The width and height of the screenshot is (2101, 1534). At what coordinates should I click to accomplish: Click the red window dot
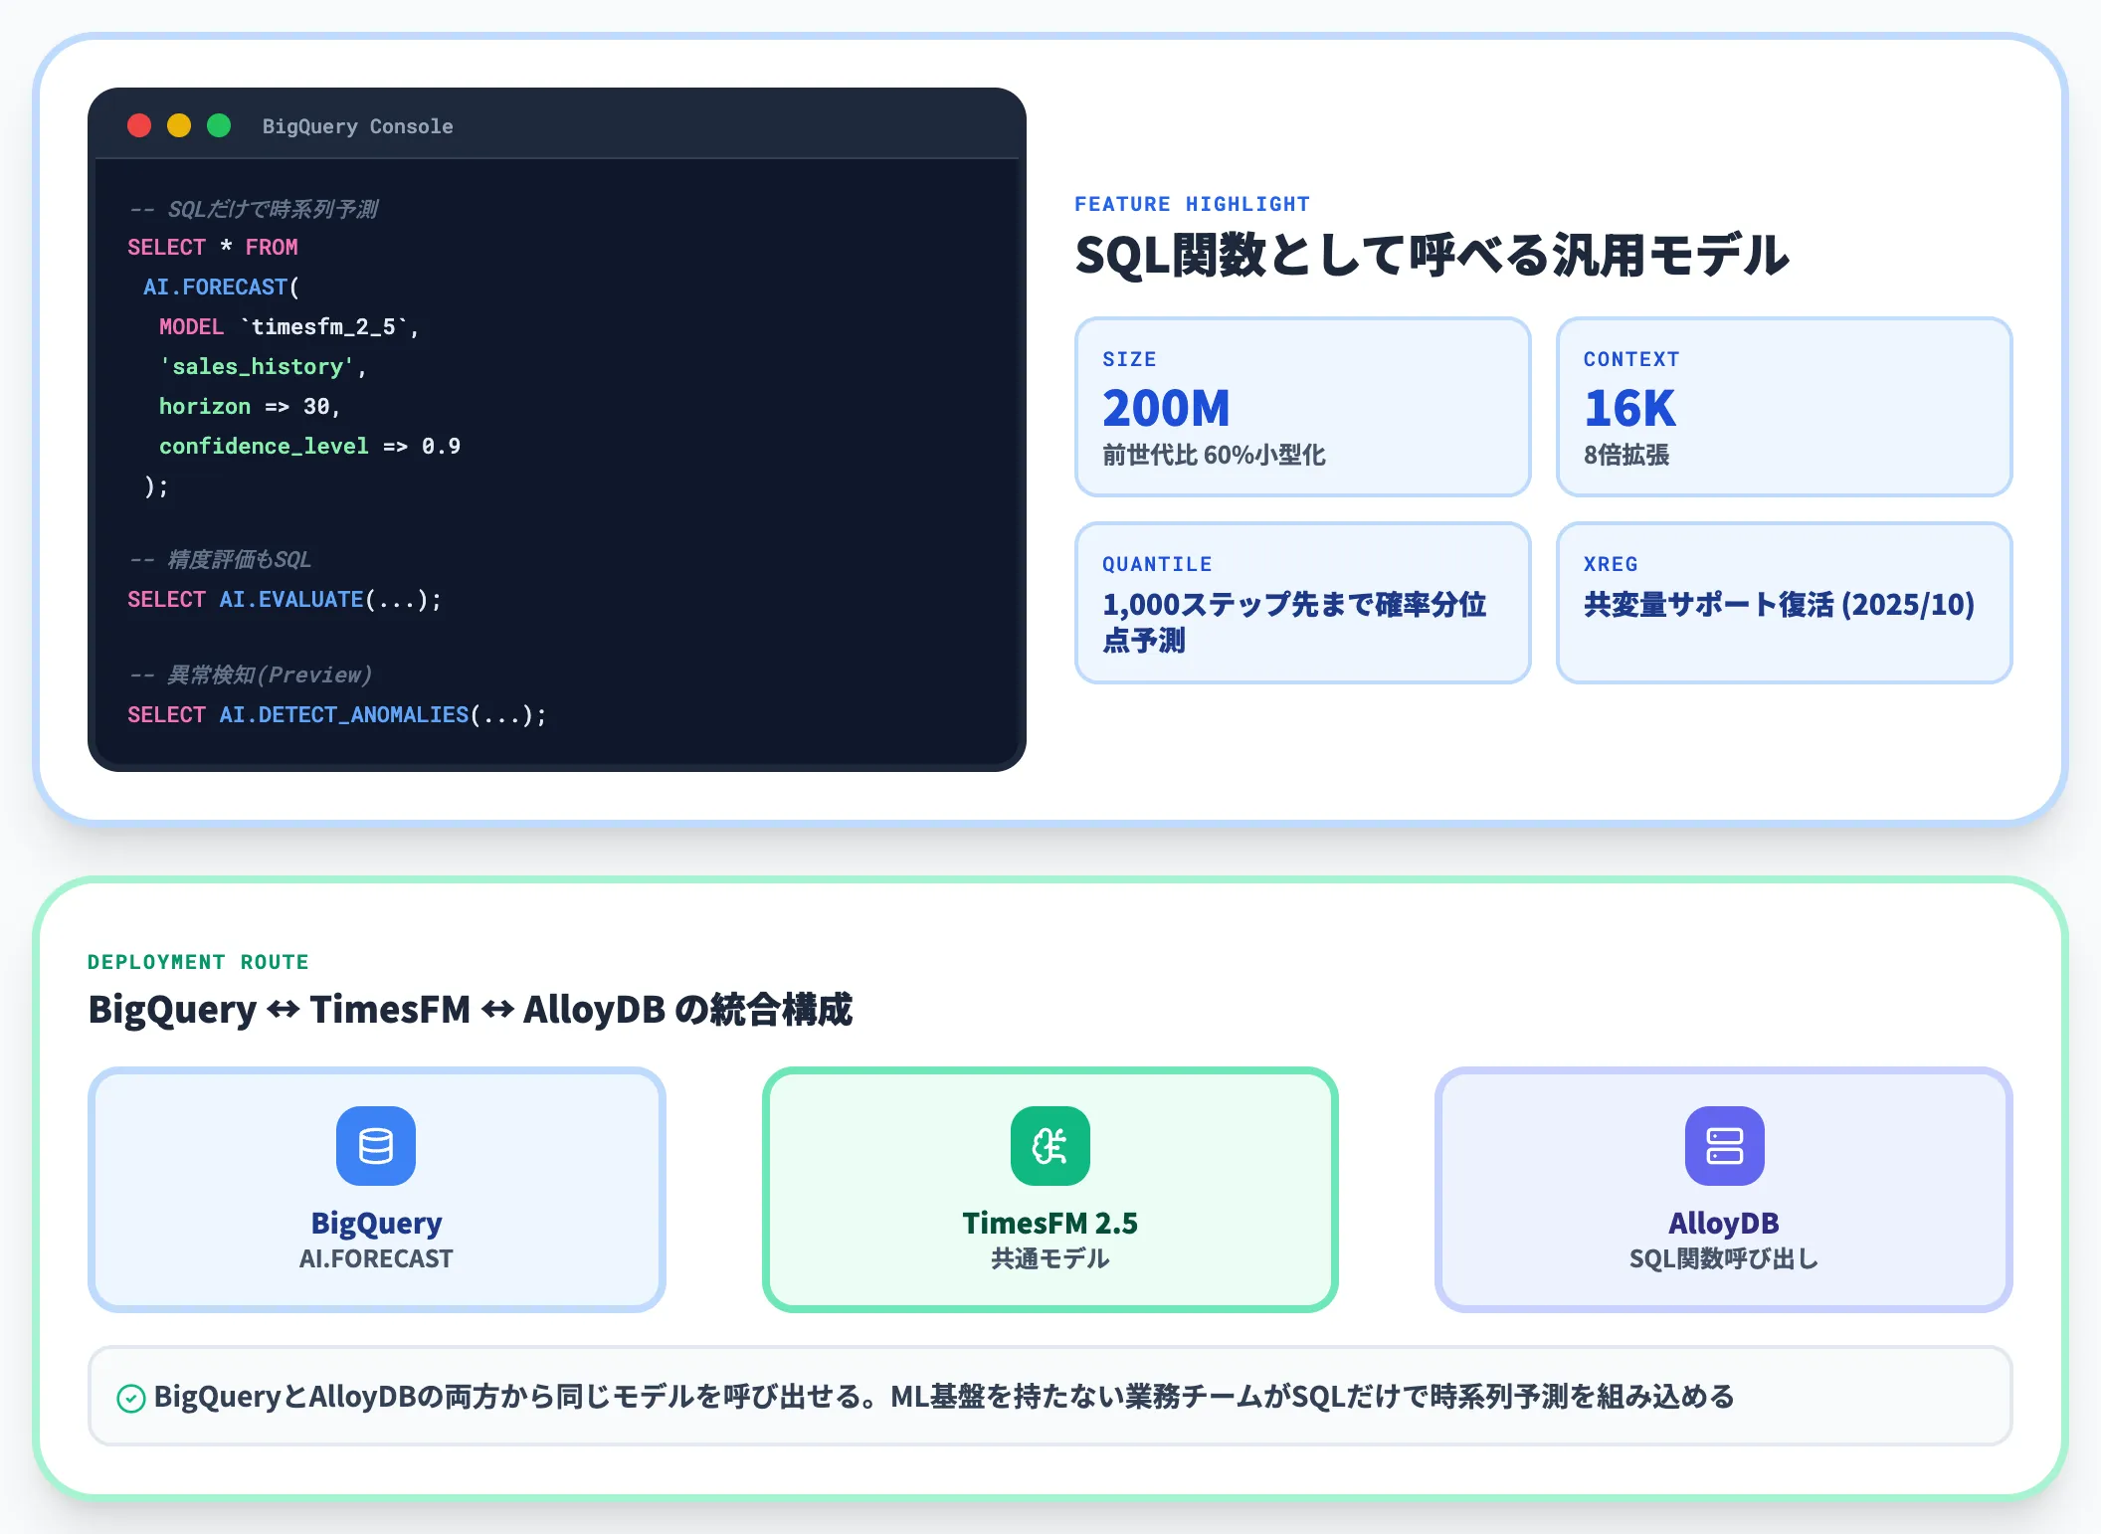pyautogui.click(x=139, y=125)
